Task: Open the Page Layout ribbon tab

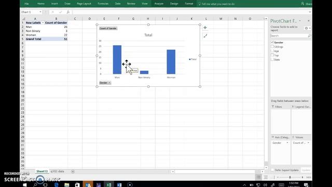Action: coord(84,4)
